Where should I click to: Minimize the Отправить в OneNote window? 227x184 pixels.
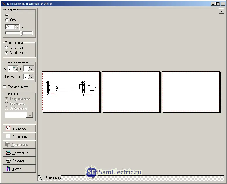point(213,4)
